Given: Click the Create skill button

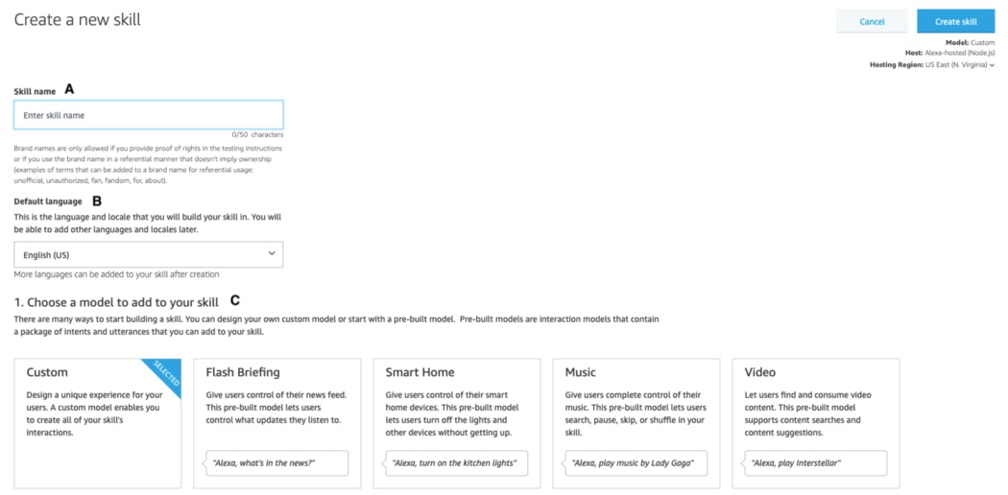Looking at the screenshot, I should pyautogui.click(x=956, y=21).
